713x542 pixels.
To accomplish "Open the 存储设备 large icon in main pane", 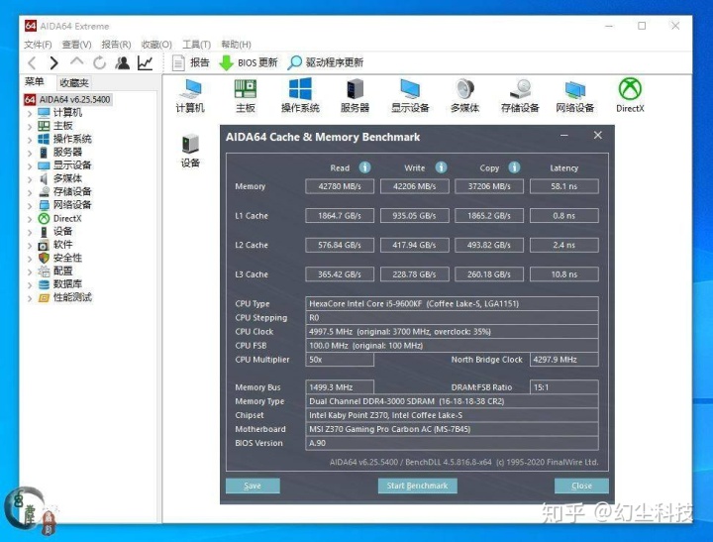I will tap(520, 95).
